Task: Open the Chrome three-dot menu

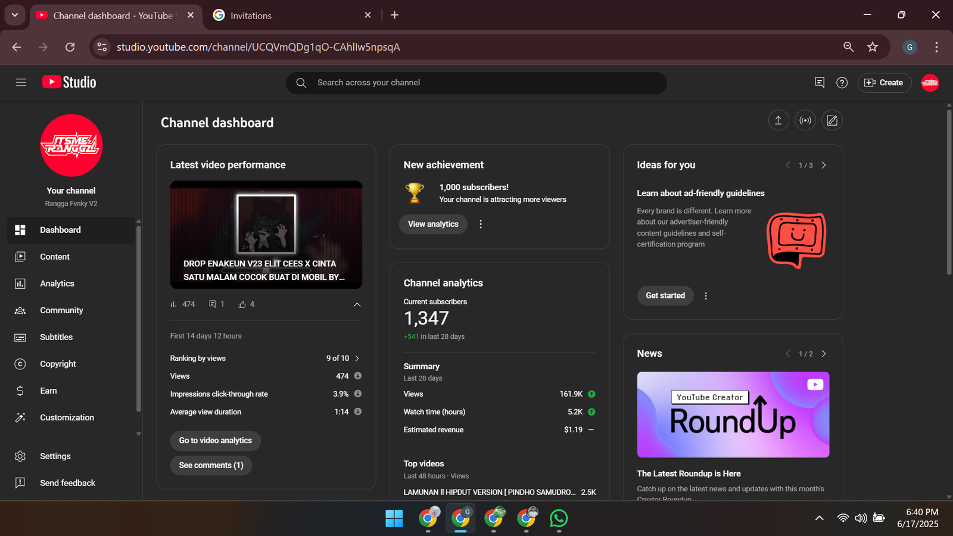Action: click(x=936, y=47)
